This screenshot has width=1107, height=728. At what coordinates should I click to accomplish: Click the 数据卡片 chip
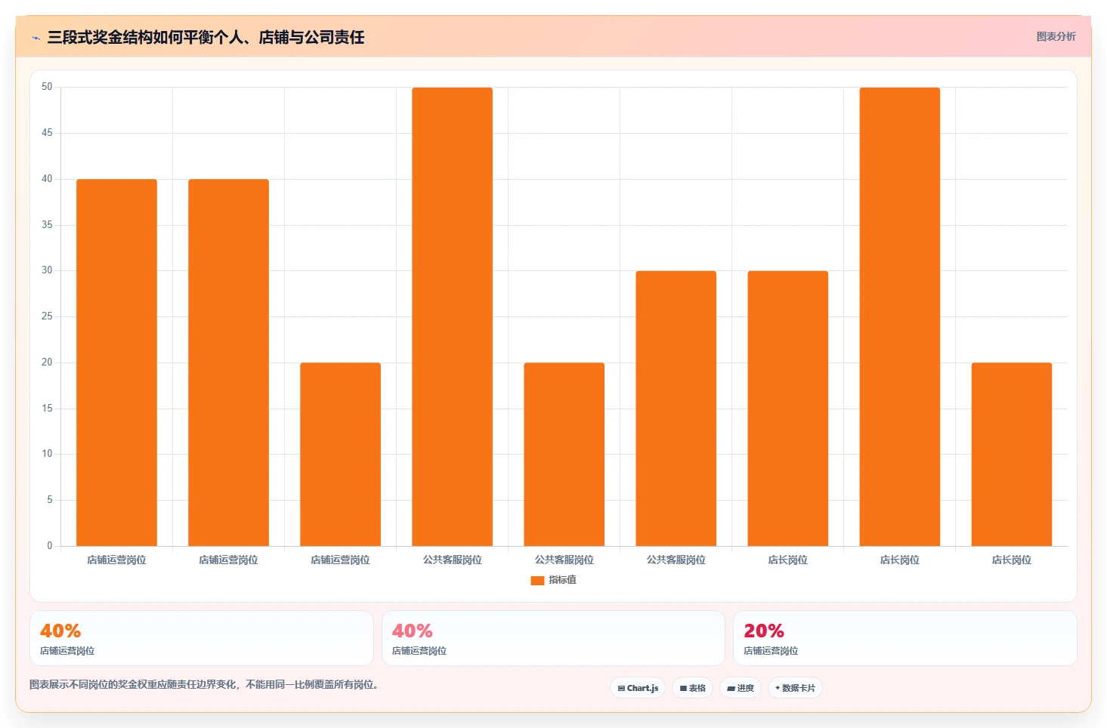tap(795, 688)
